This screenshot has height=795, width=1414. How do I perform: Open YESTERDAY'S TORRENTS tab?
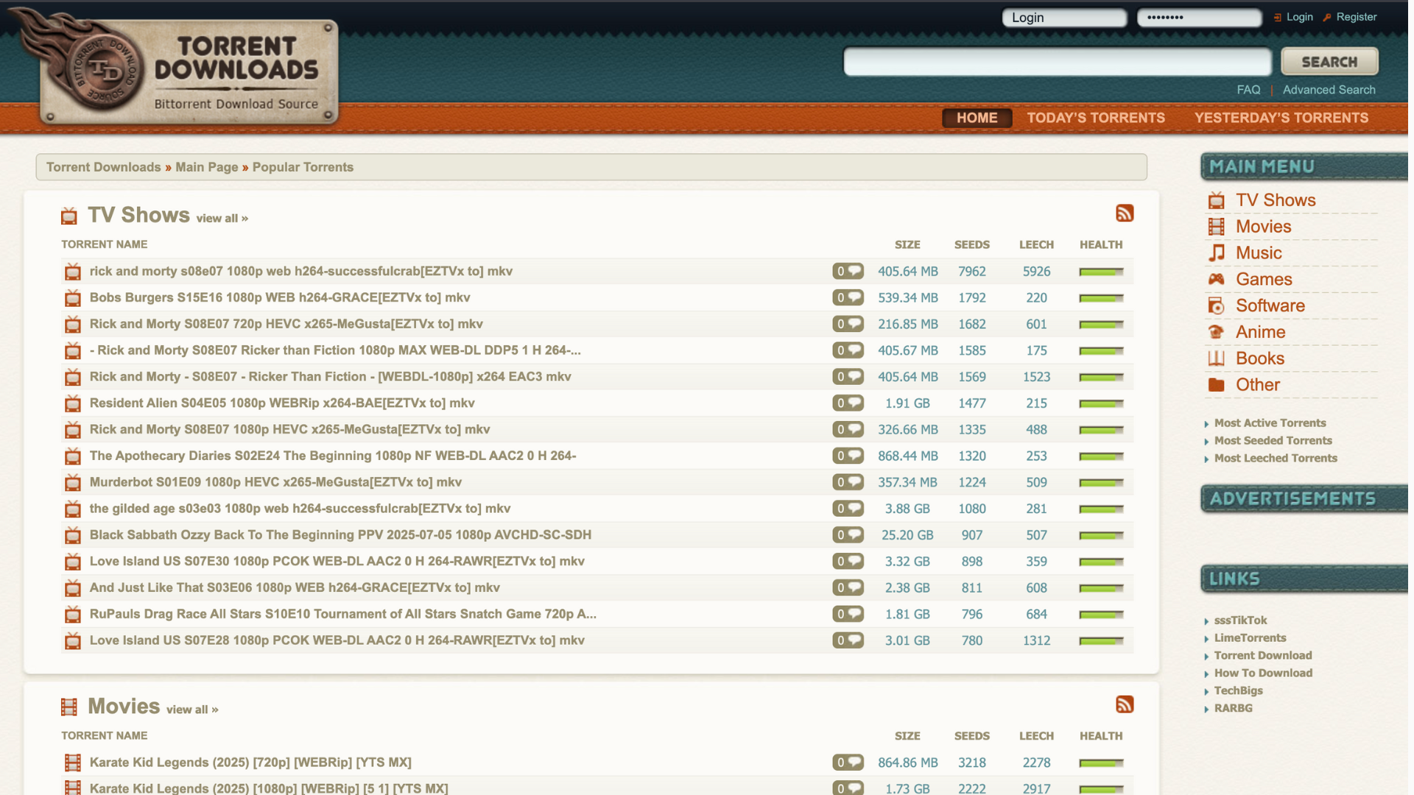tap(1281, 118)
